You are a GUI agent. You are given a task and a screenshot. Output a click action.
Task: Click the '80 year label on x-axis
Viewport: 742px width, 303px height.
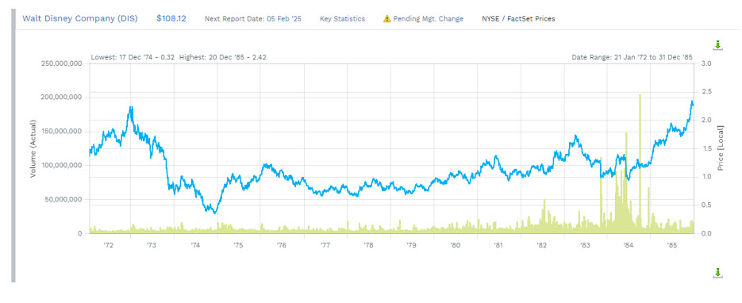pyautogui.click(x=455, y=245)
